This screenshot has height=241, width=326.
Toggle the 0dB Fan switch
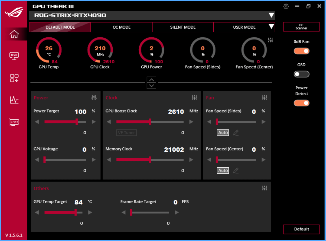pos(301,51)
